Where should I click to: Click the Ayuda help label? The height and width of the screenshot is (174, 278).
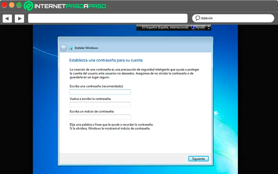(x=200, y=27)
